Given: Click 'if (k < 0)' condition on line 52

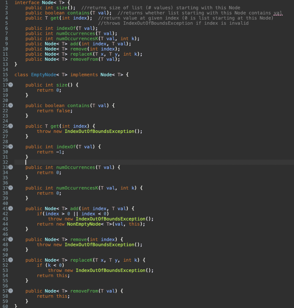Looking at the screenshot, I should coord(51,265).
